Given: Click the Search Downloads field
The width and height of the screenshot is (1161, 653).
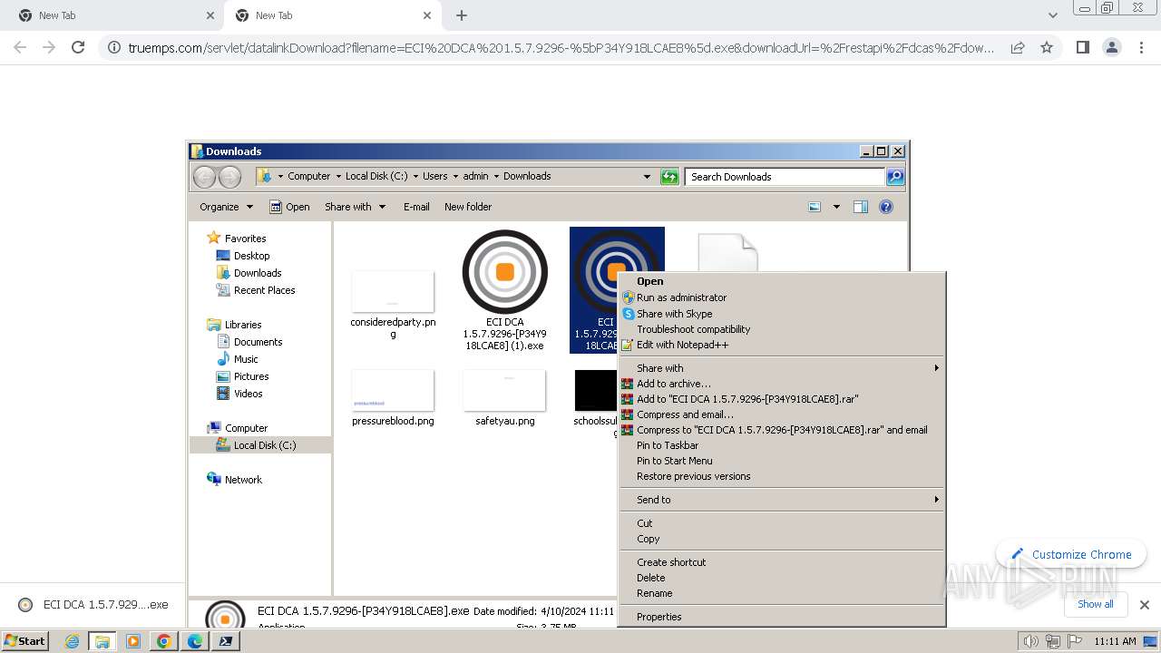Looking at the screenshot, I should point(785,177).
